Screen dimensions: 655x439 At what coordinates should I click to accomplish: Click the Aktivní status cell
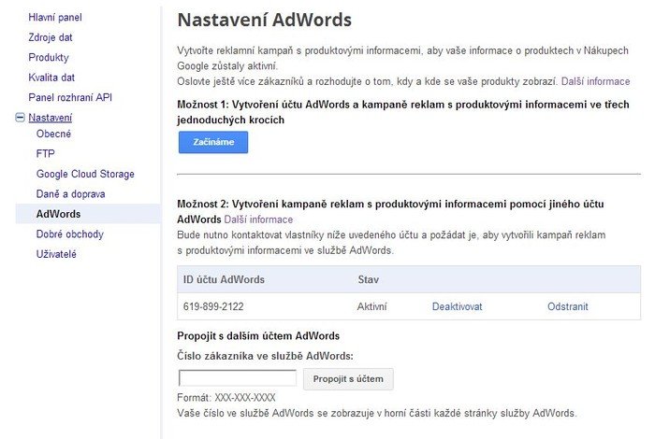371,307
